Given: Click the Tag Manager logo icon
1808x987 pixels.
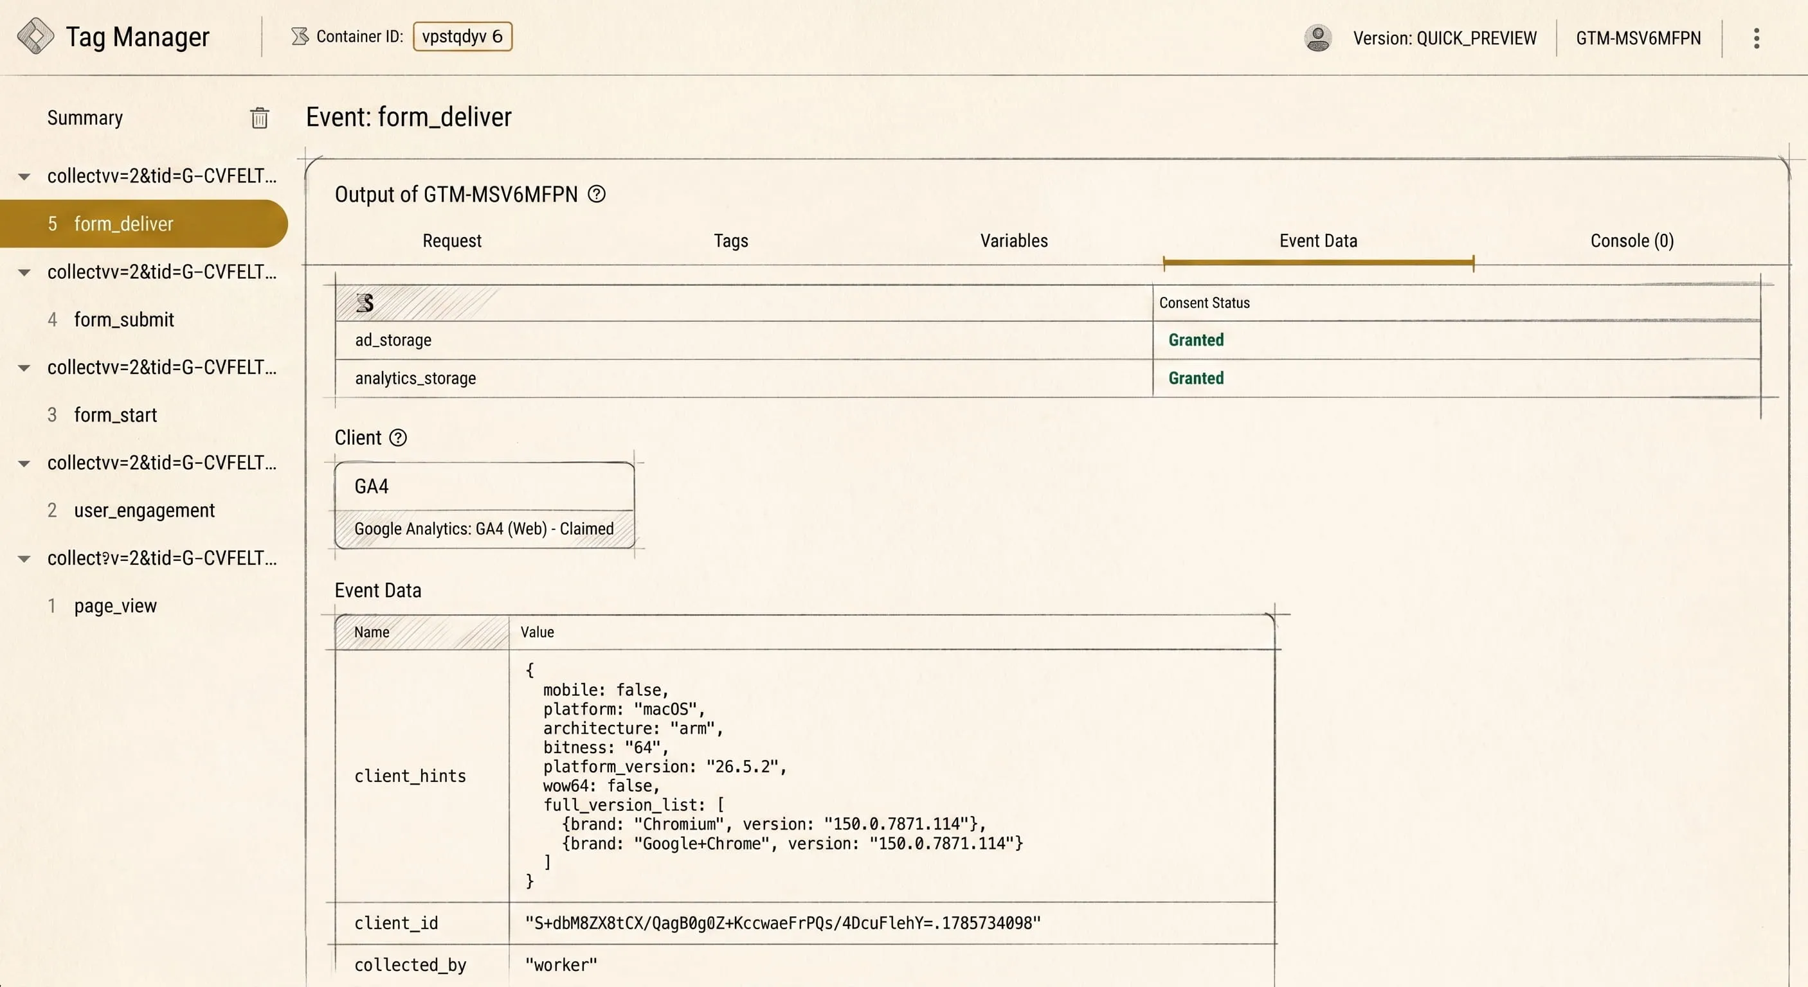Looking at the screenshot, I should coord(35,37).
